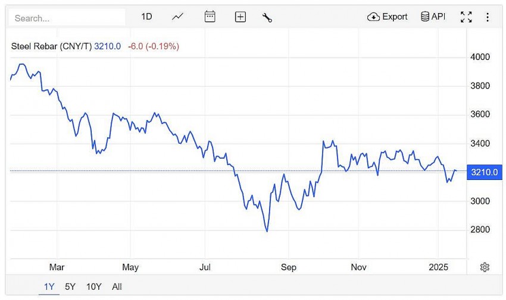Show All historical data range
The height and width of the screenshot is (300, 506).
(x=117, y=287)
